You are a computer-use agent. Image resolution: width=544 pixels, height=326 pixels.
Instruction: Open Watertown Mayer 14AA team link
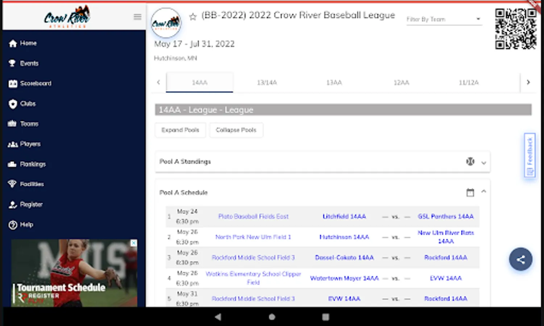[344, 278]
